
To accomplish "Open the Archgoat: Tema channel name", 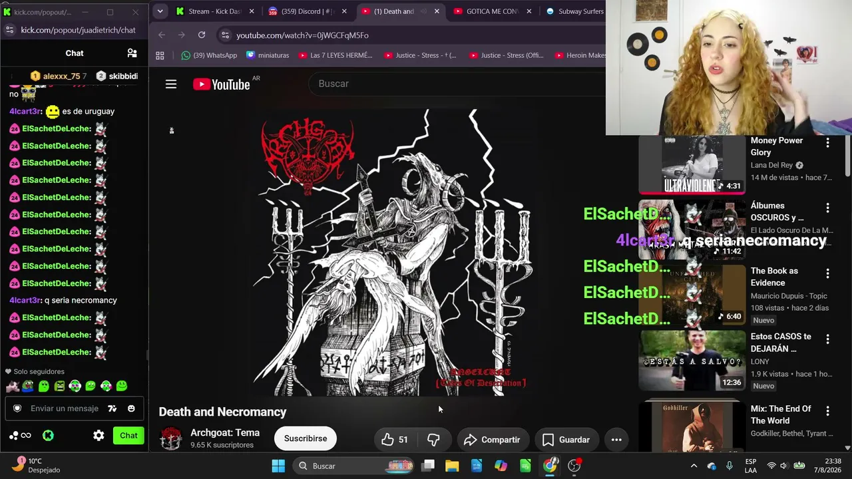I will [225, 433].
